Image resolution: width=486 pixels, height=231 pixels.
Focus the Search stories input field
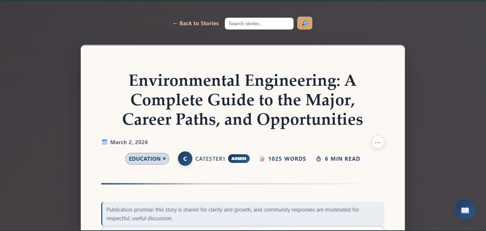coord(259,24)
